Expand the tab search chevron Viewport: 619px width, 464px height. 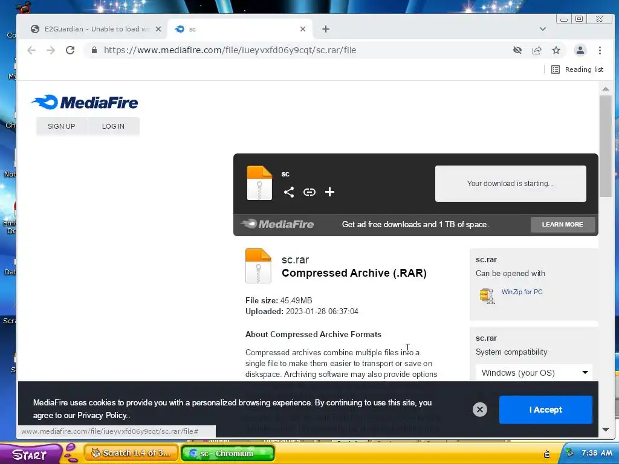tap(543, 29)
